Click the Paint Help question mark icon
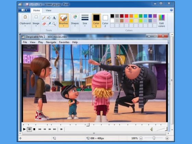192x144 pixels. [x=171, y=10]
